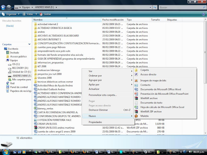This screenshot has width=207, height=155.
Task: Sort by Fecha modificación column header
Action: (x=113, y=20)
